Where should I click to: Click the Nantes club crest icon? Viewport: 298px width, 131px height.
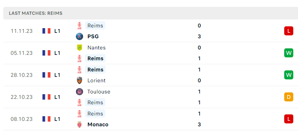click(x=79, y=48)
